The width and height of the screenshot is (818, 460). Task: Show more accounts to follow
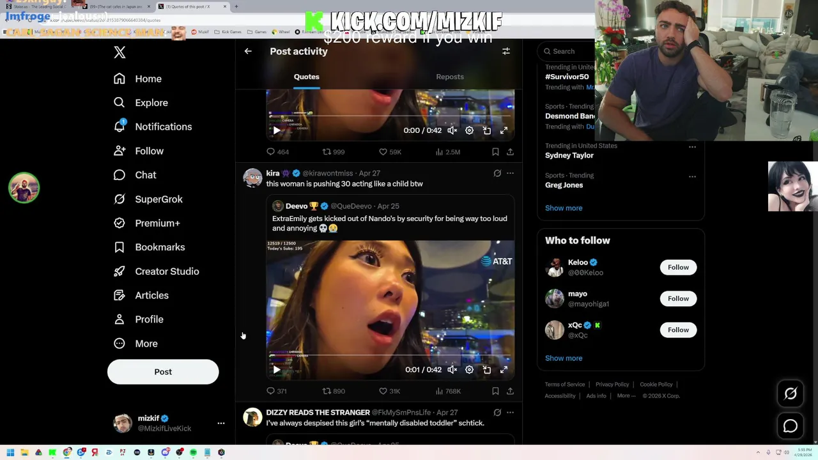tap(564, 358)
